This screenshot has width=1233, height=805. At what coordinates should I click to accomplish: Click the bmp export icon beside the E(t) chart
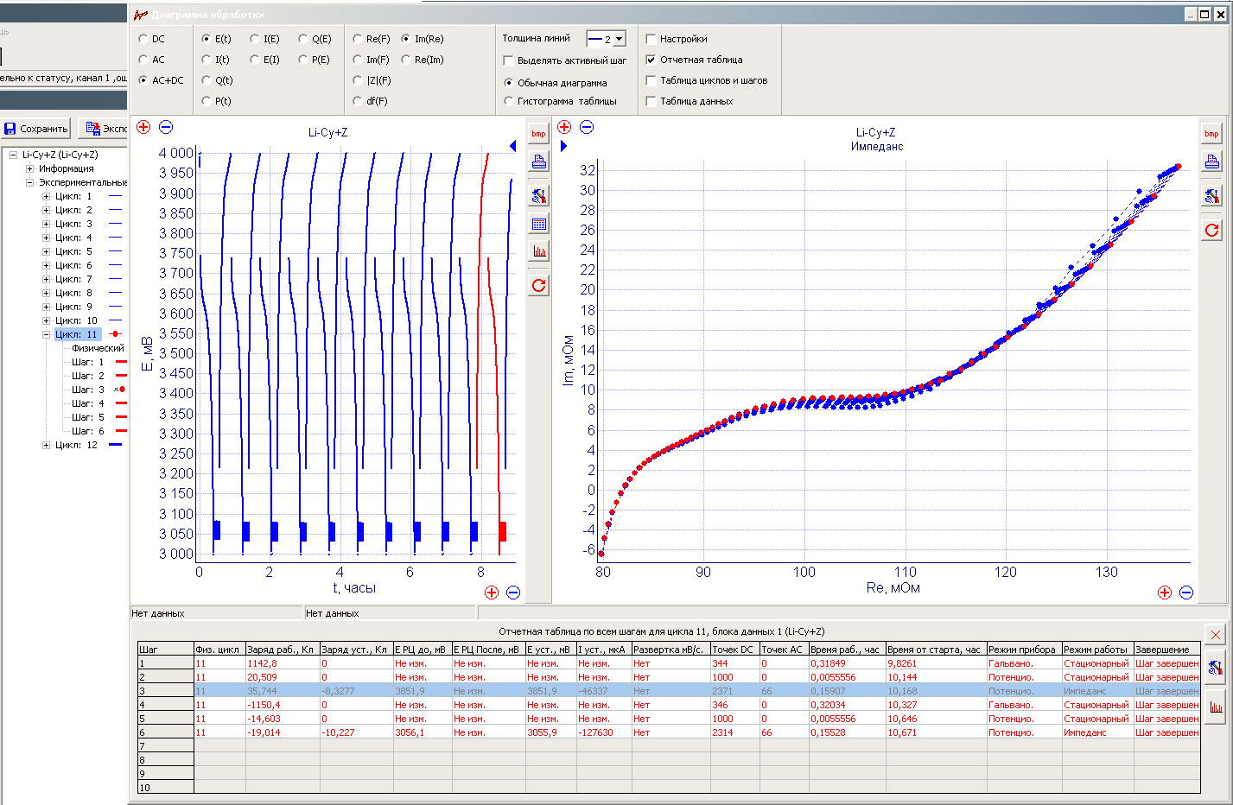pos(538,133)
